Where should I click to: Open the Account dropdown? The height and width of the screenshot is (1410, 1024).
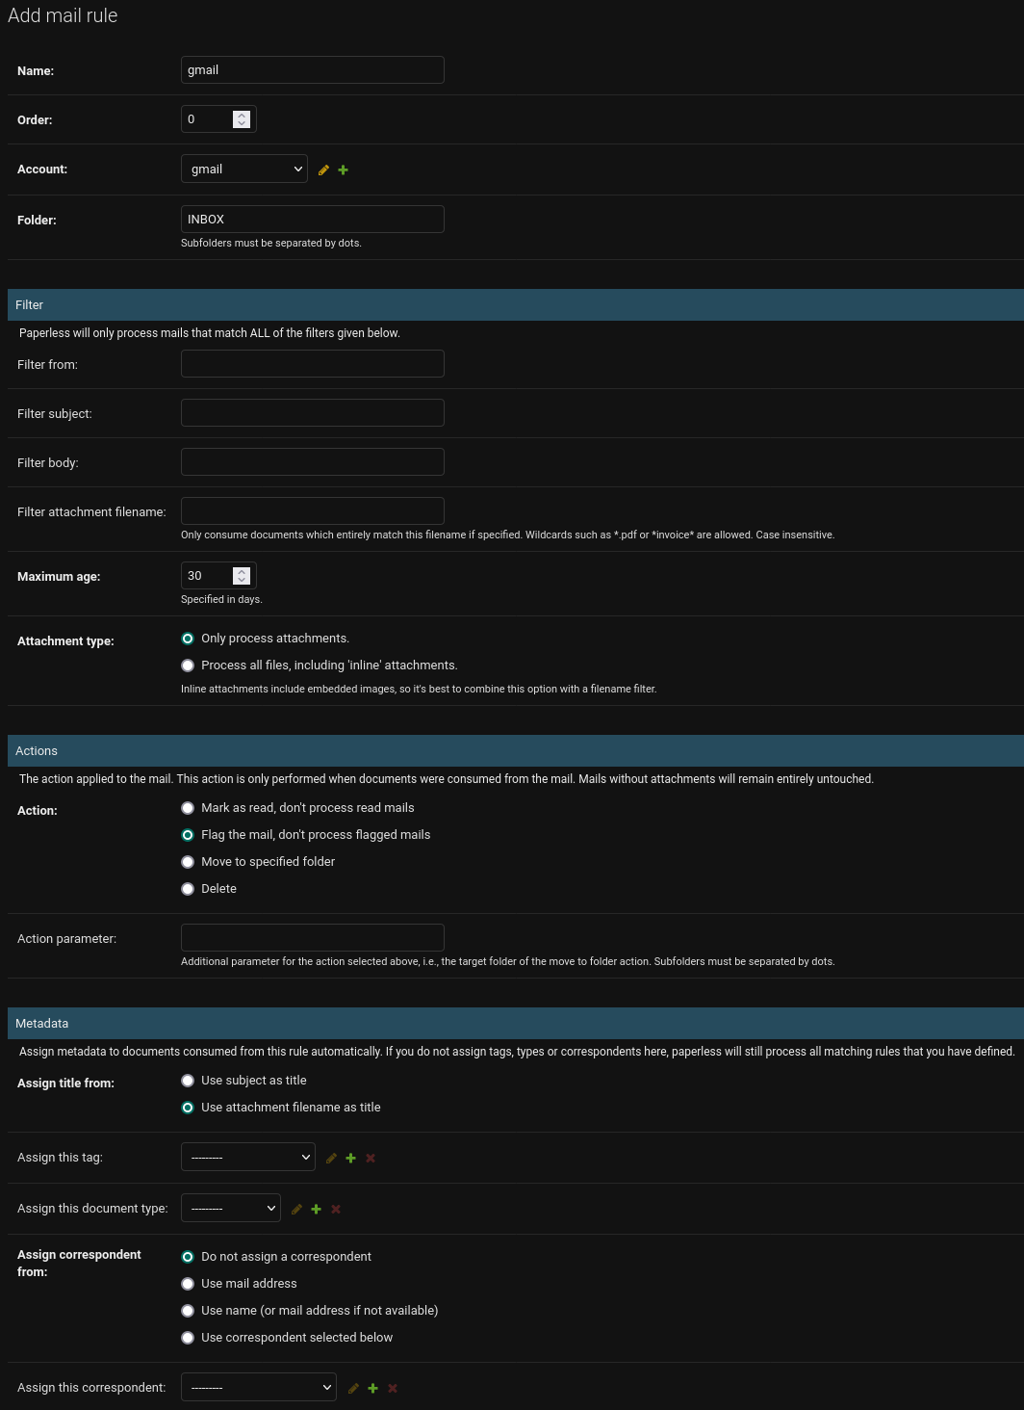pos(243,169)
